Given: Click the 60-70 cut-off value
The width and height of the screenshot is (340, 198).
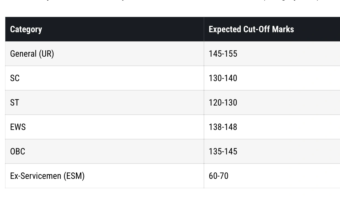Looking at the screenshot, I should coord(218,176).
